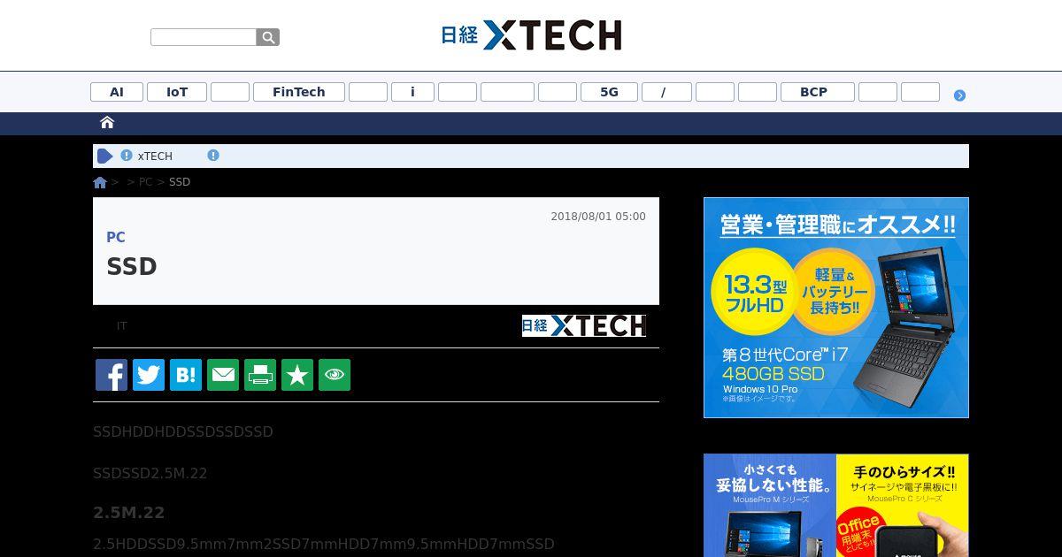
Task: Expand more topics with blue arrow
Action: pos(959,95)
